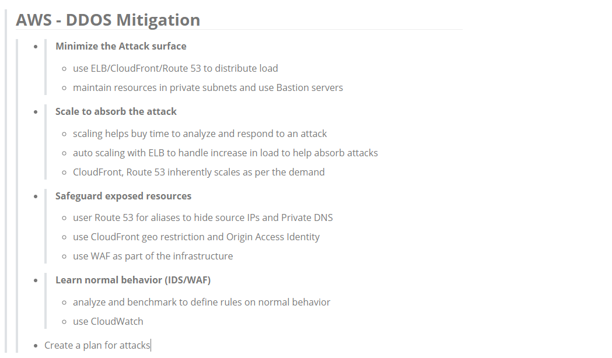Click the Learn normal behavior (IDS/WAF) heading
The image size is (612, 358).
tap(132, 280)
